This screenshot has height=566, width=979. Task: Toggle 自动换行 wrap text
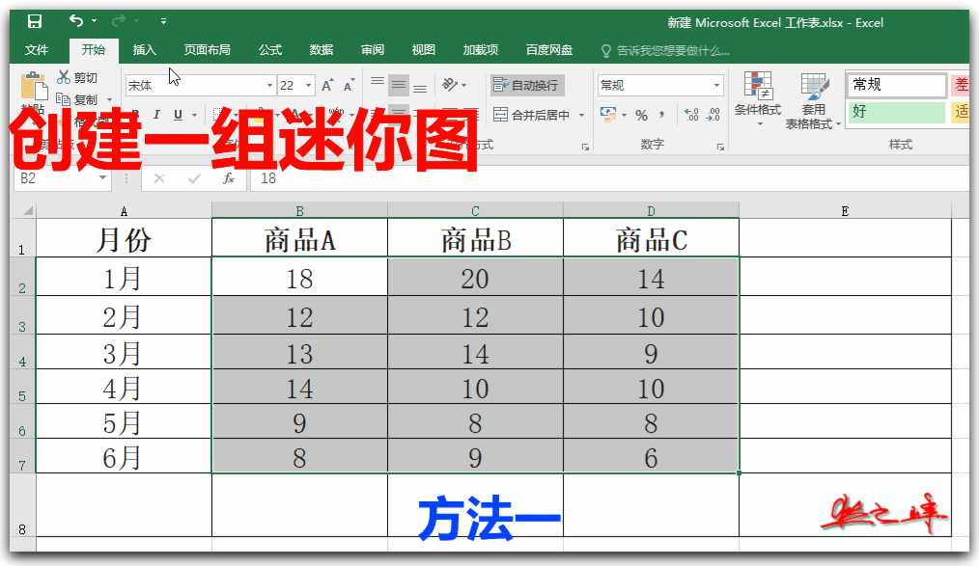point(527,86)
